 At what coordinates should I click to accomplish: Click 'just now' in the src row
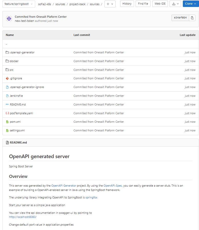coord(190,70)
